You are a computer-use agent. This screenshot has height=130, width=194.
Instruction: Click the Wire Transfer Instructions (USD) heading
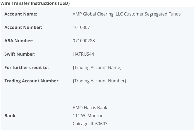tap(35, 3)
